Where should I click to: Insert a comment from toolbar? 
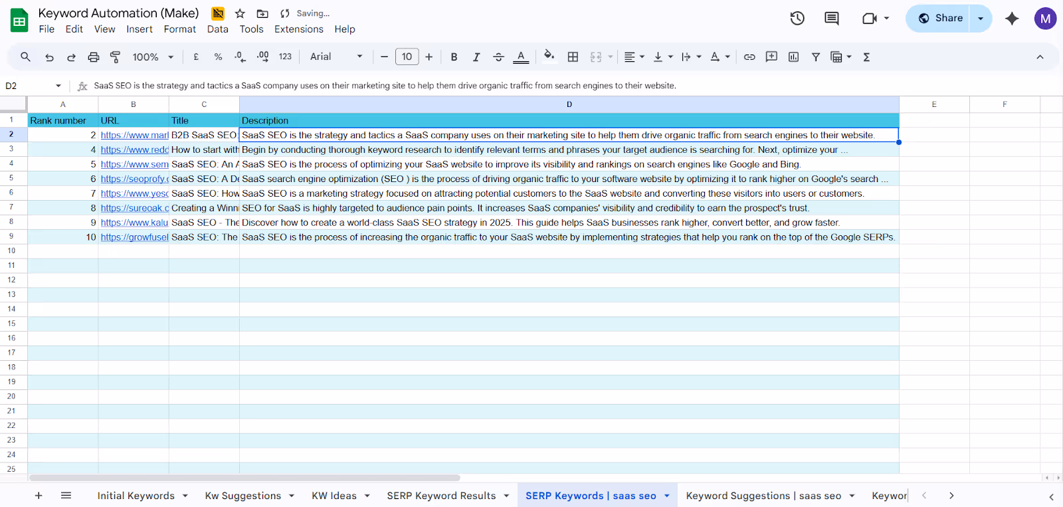pyautogui.click(x=771, y=57)
